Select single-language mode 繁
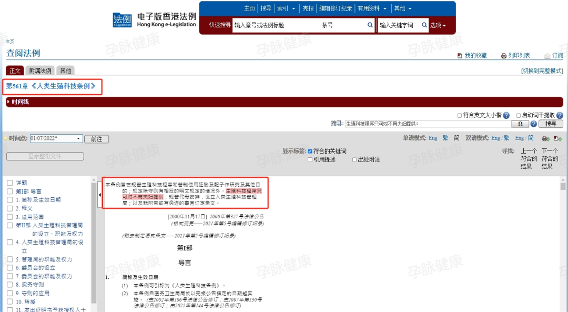This screenshot has width=568, height=312. pos(445,138)
